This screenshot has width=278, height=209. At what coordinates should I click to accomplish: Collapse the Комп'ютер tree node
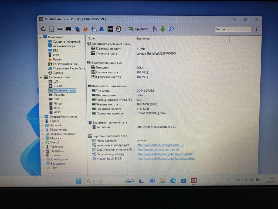pyautogui.click(x=40, y=37)
